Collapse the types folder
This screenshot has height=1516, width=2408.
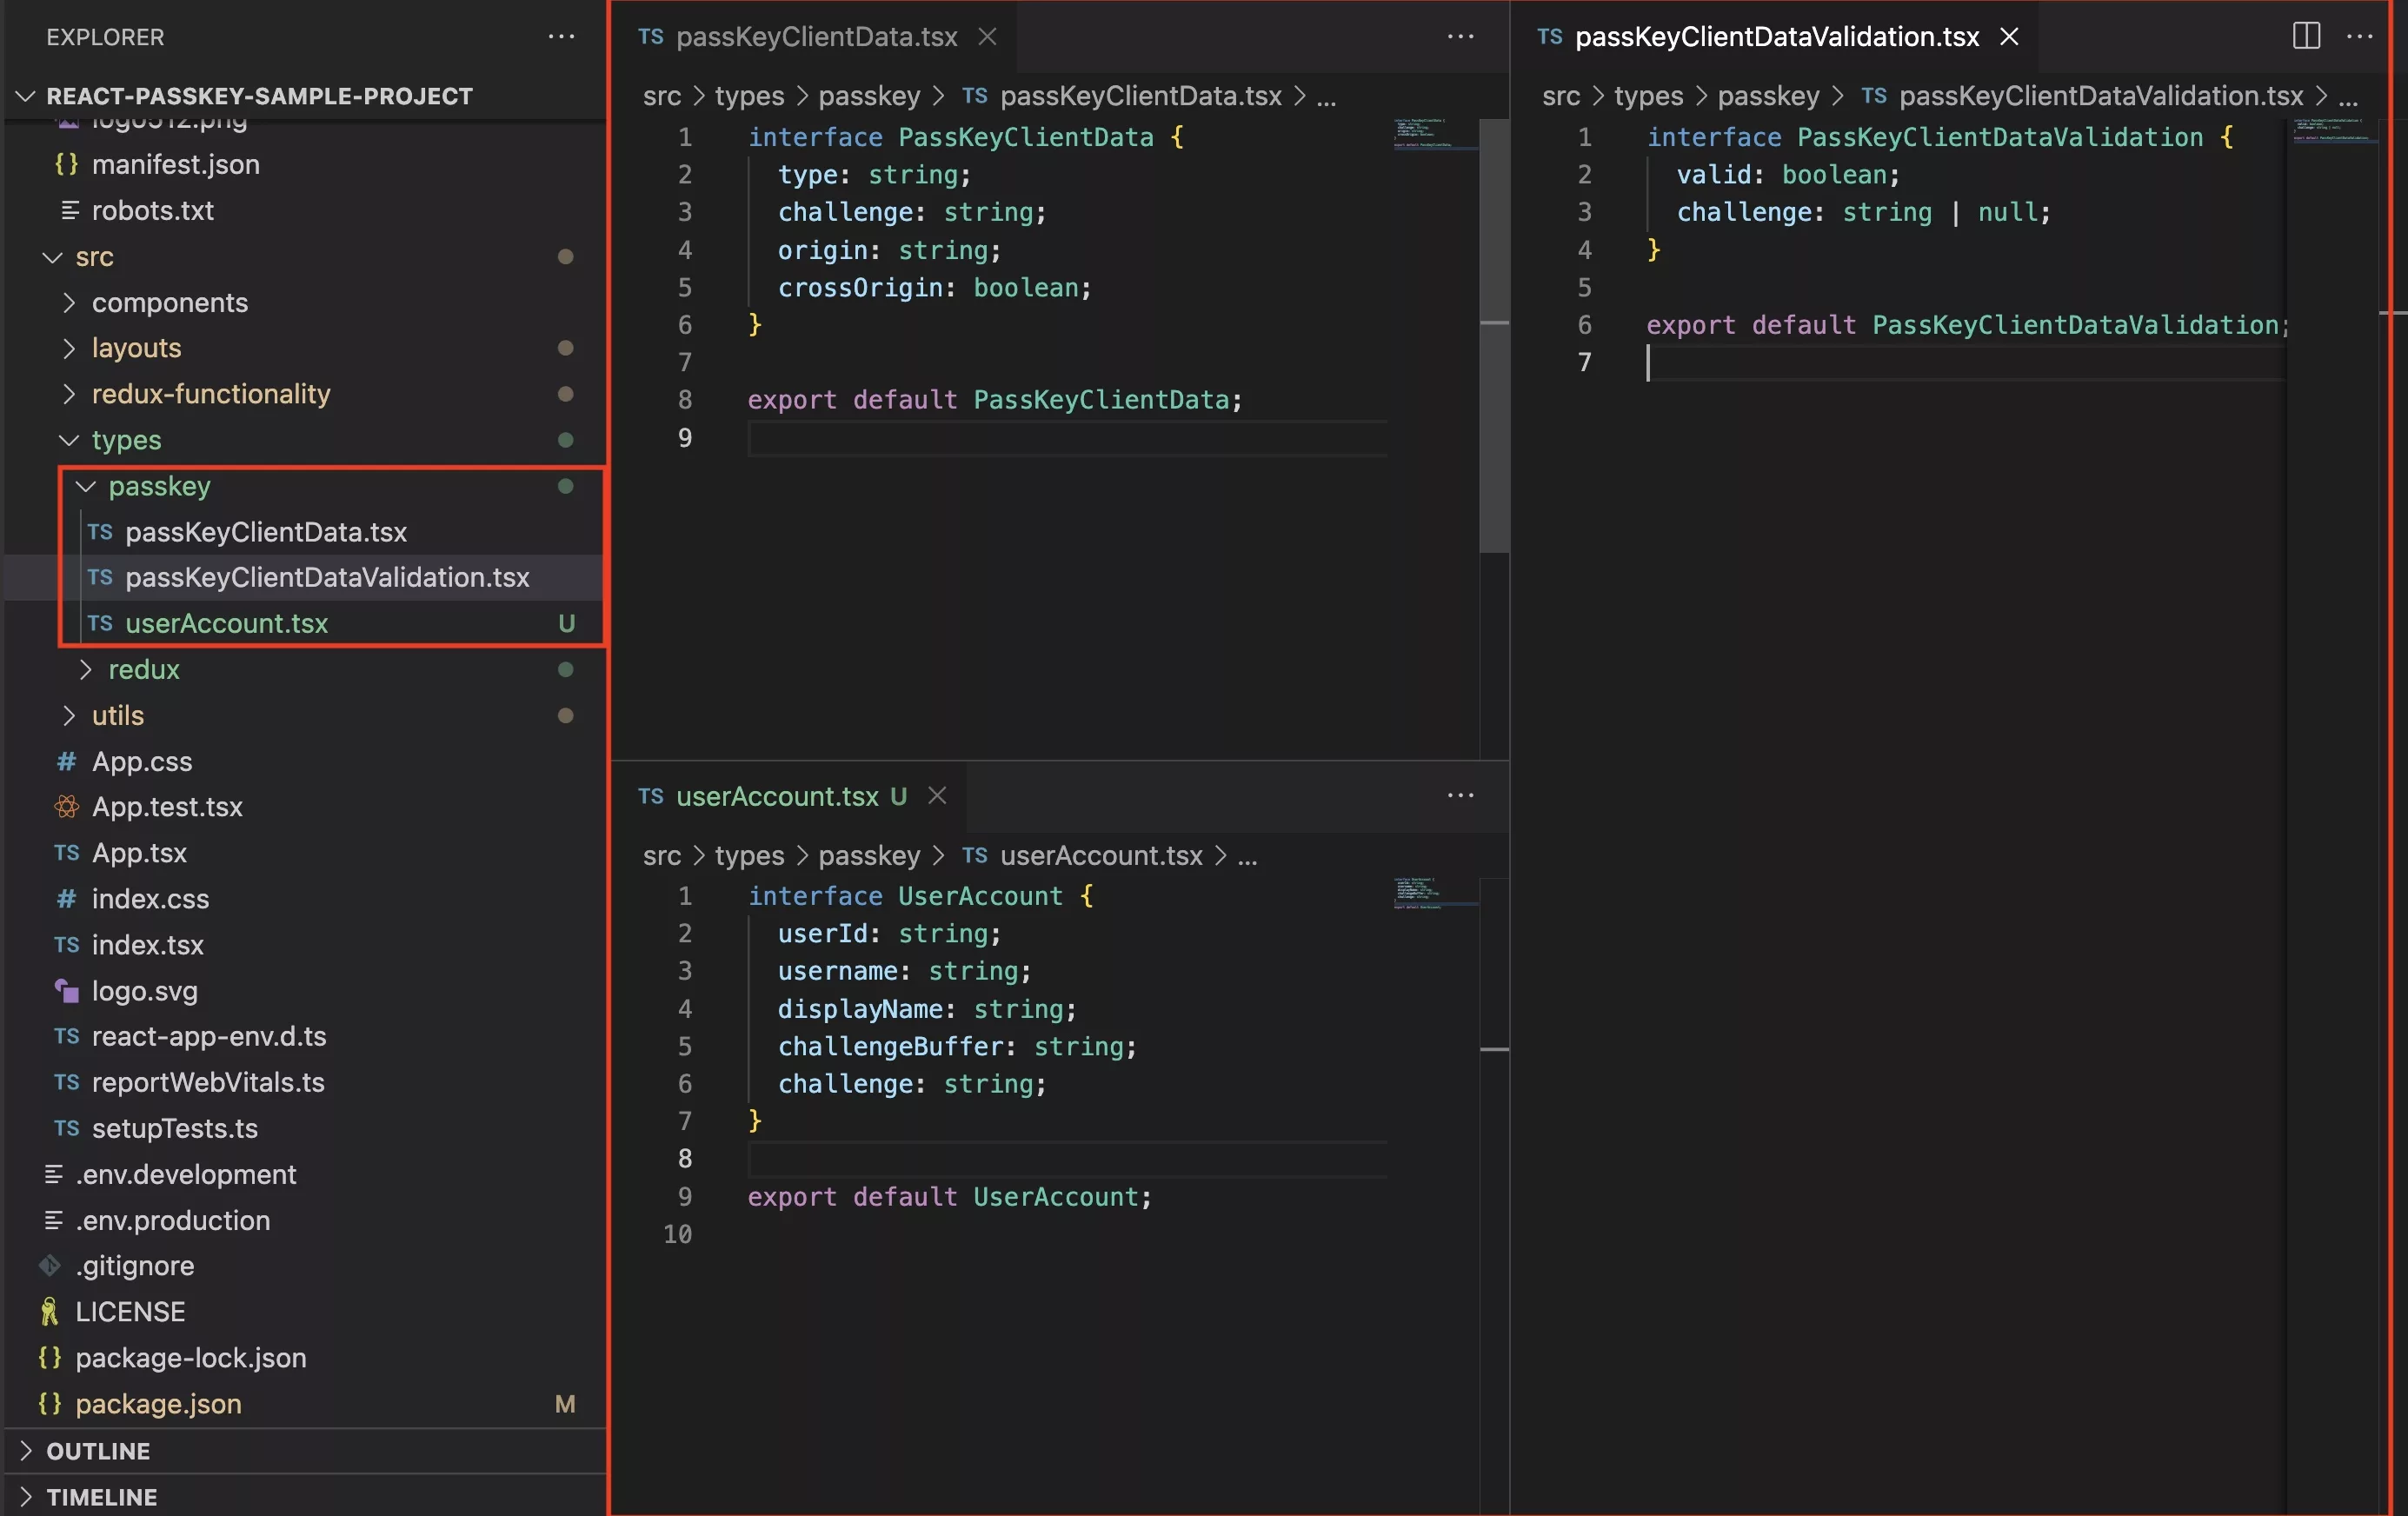[68, 440]
